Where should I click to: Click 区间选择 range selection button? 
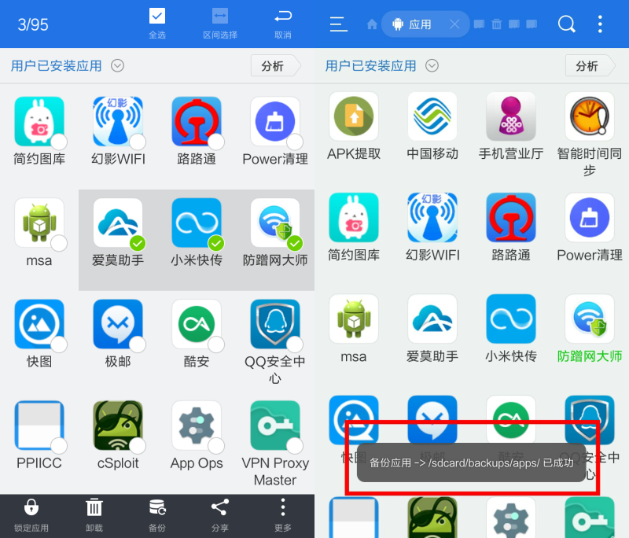220,24
